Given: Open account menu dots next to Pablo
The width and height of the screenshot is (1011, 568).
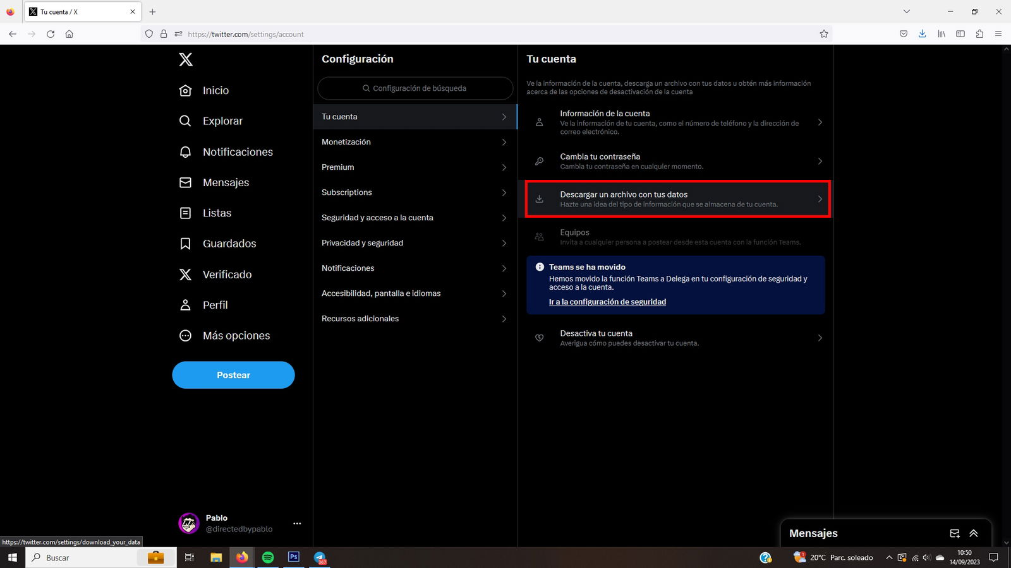Looking at the screenshot, I should [297, 523].
